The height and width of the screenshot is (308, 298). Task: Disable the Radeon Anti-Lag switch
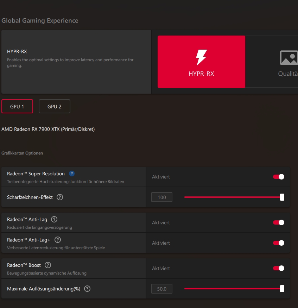pos(279,222)
